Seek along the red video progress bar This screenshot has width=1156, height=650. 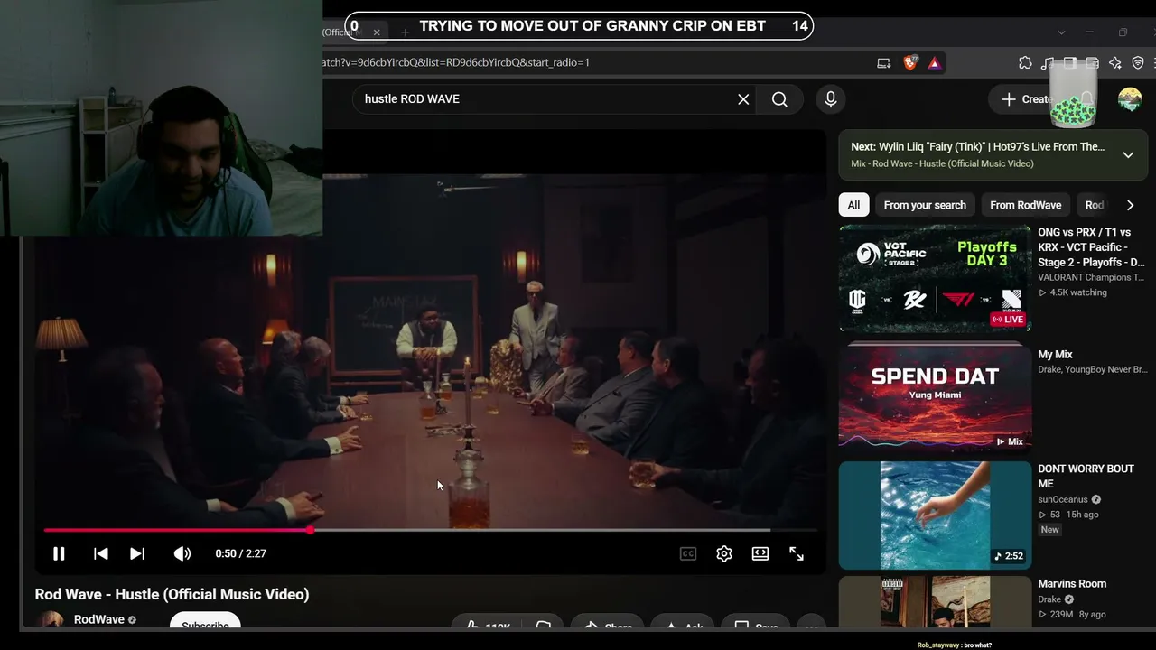pos(430,530)
